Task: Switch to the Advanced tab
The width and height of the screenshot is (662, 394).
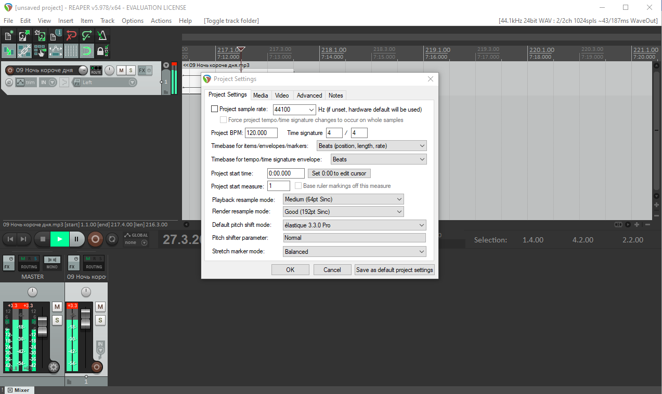Action: 309,96
